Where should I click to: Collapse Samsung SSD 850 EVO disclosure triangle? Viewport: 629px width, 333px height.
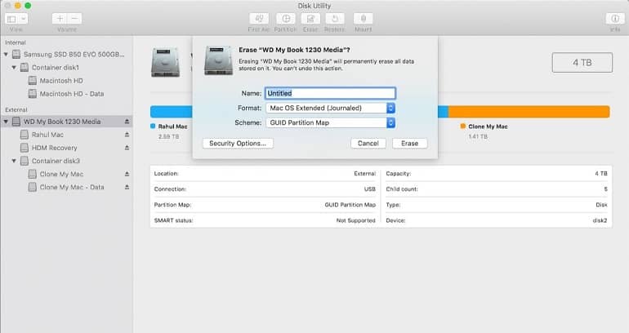6,54
